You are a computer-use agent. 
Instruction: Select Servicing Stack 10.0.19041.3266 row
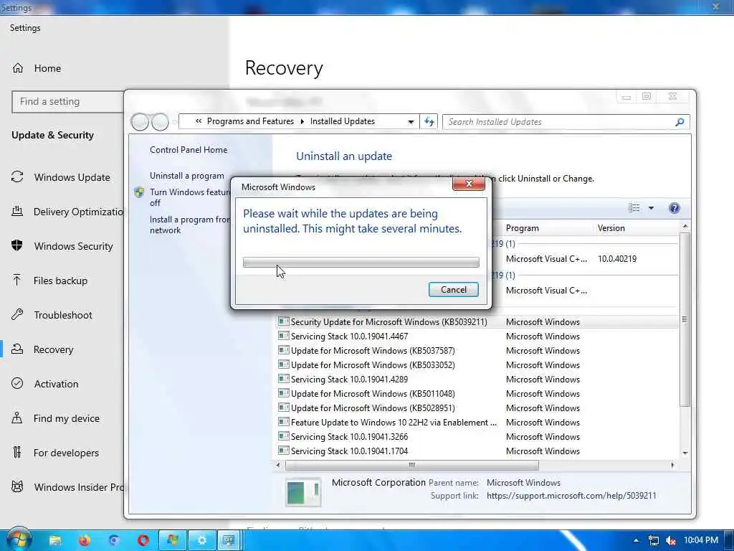tap(477, 437)
